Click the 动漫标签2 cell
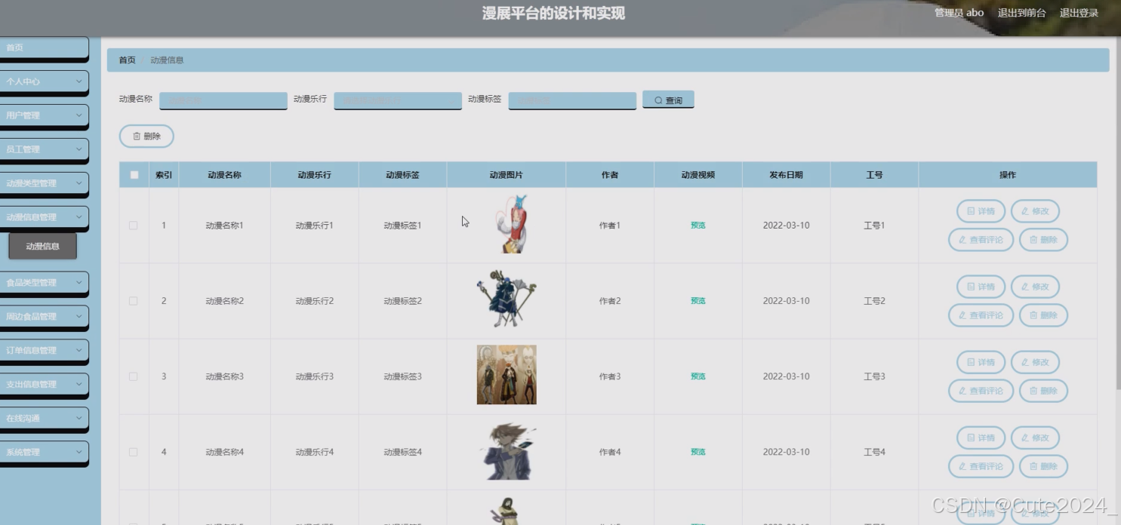Screen dimensions: 1121x525 point(402,301)
